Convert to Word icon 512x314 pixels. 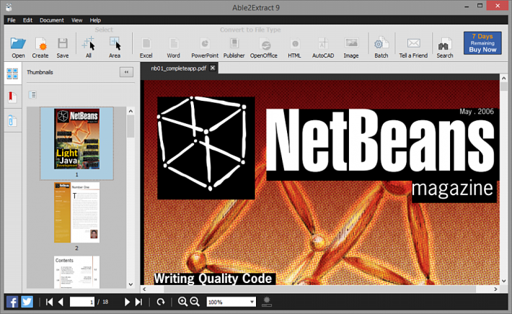(x=173, y=43)
